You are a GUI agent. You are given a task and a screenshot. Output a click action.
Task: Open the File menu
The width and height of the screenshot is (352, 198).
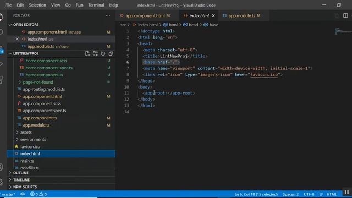(x=8, y=5)
